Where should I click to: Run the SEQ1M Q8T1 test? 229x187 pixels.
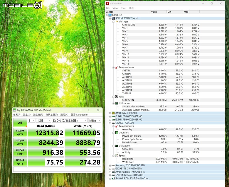[x=20, y=133]
